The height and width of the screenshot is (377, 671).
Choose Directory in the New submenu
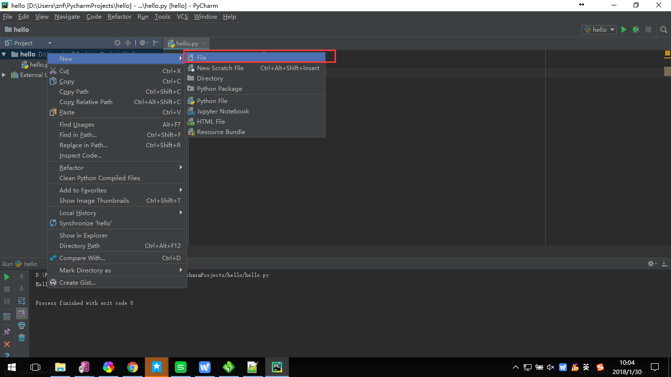255,79
